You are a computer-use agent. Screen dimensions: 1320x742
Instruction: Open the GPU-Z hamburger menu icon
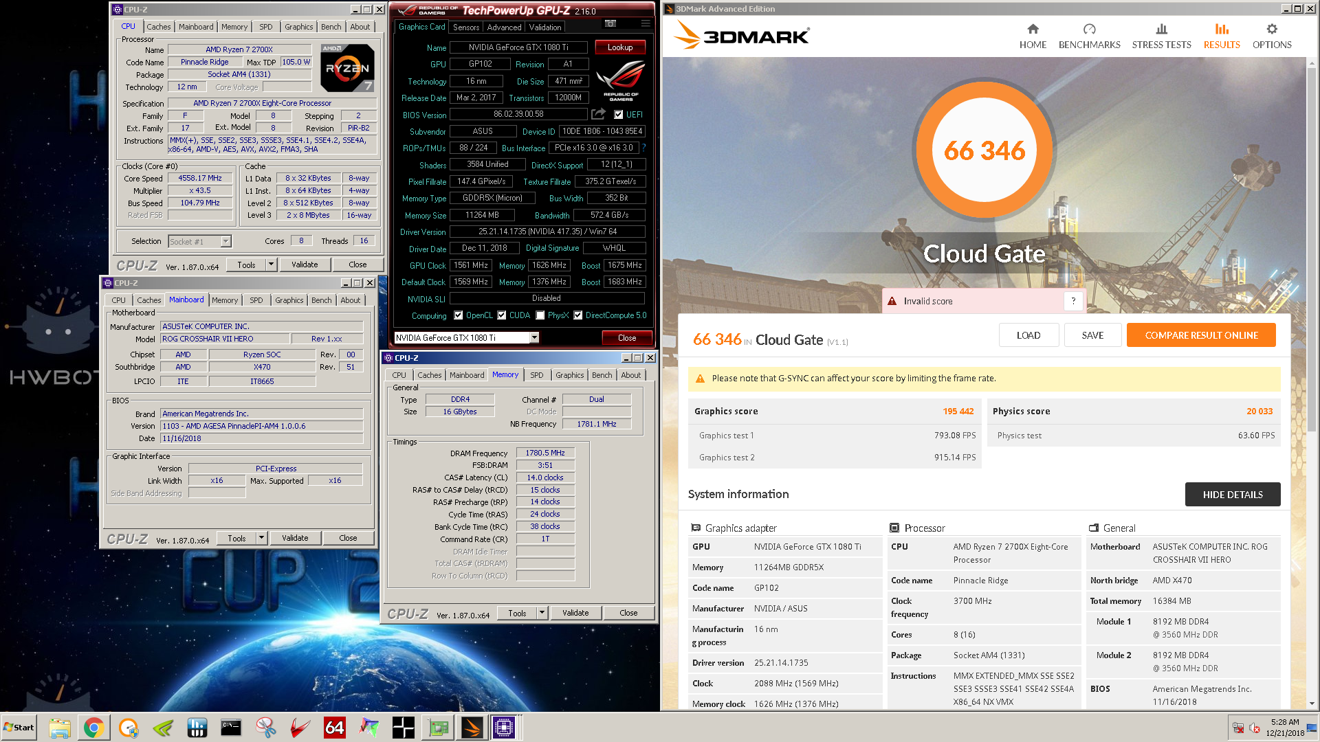[x=646, y=24]
